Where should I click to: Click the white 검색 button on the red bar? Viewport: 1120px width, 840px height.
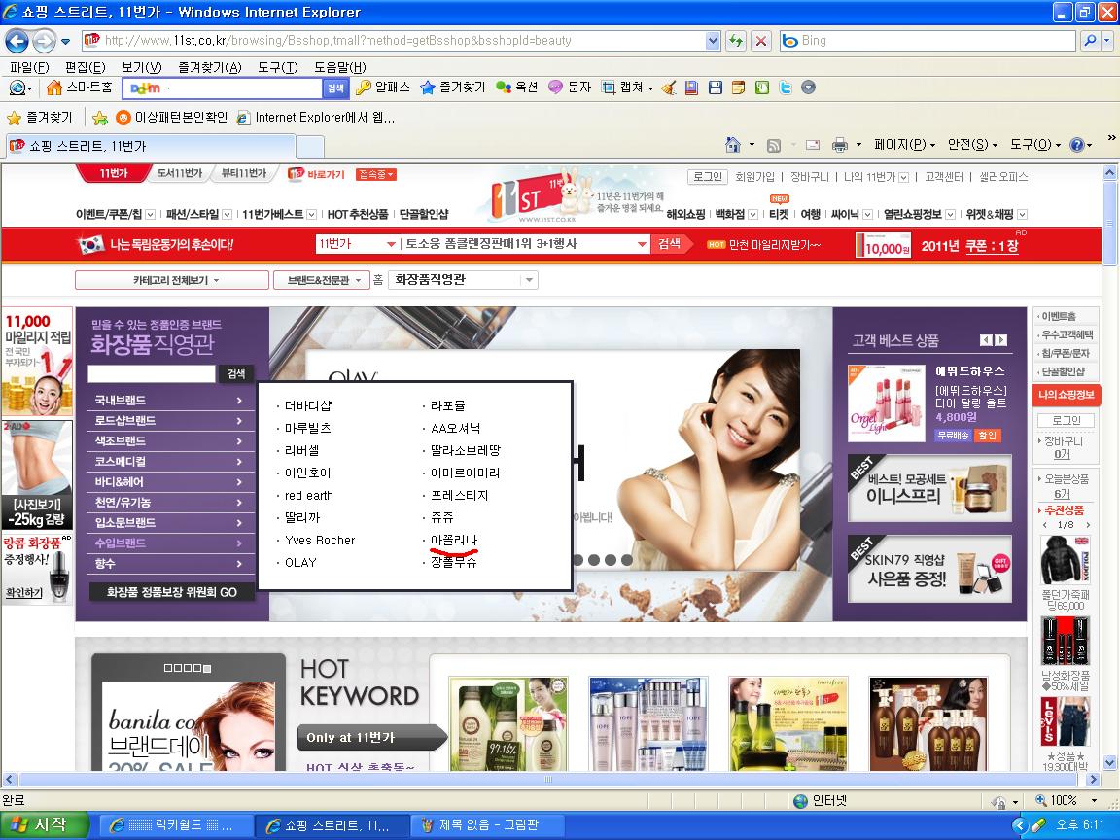(x=669, y=244)
